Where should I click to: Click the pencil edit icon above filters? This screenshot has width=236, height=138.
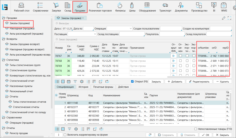pos(223,18)
